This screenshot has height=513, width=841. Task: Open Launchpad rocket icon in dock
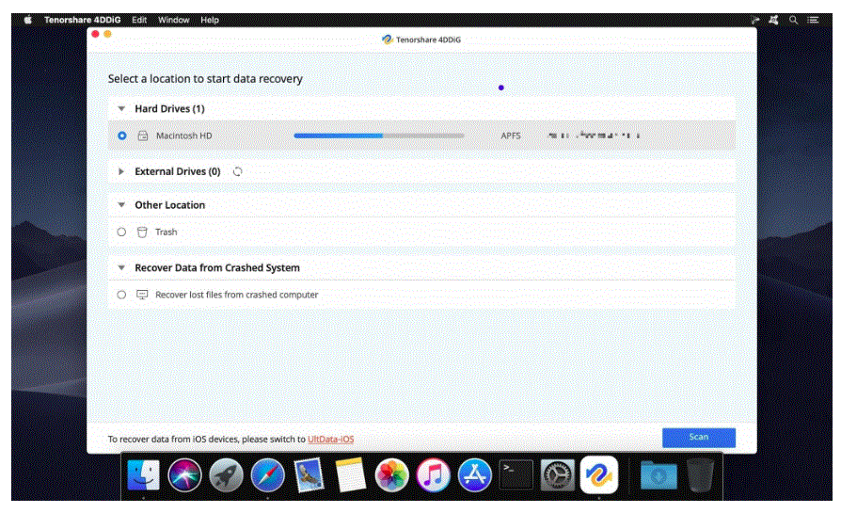(x=226, y=475)
